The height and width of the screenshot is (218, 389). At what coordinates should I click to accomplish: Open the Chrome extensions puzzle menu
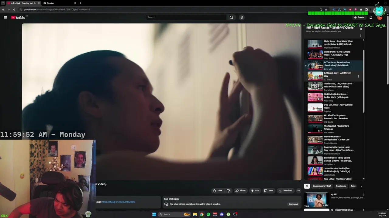pyautogui.click(x=366, y=9)
